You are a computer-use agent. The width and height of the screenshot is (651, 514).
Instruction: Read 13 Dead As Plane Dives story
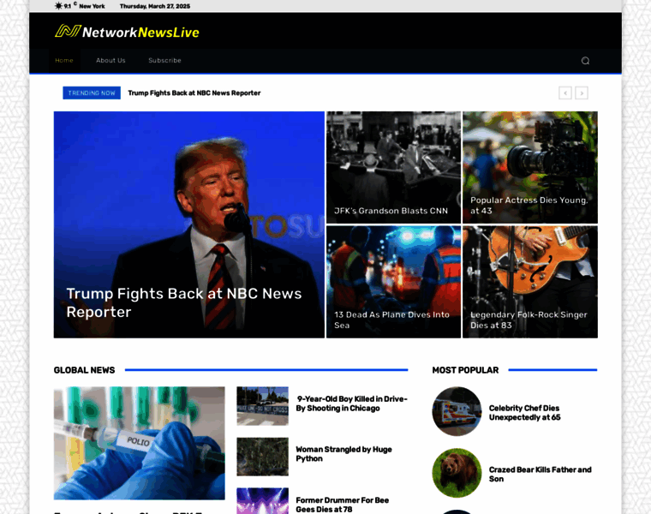click(392, 320)
